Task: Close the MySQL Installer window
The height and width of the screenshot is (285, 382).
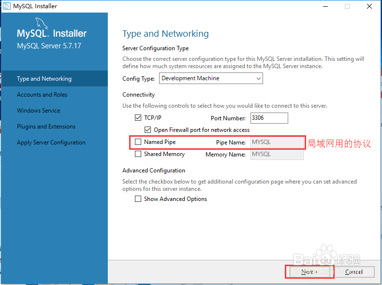Action: point(369,6)
